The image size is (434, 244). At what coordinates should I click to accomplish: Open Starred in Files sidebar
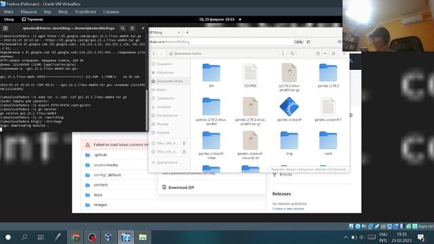(x=170, y=73)
